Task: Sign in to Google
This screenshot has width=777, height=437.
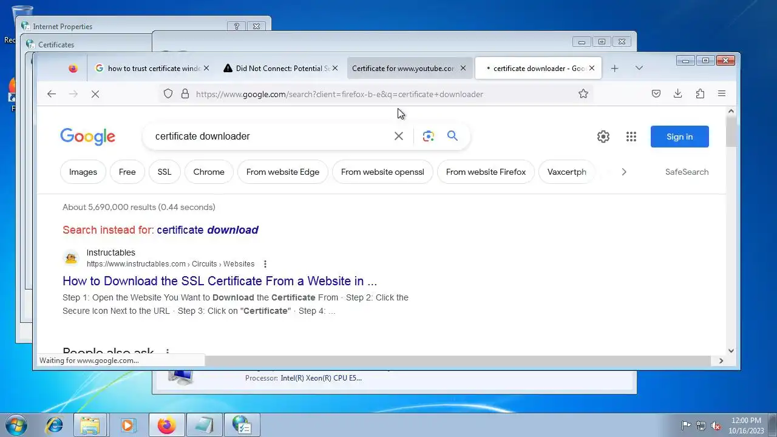Action: pos(679,137)
